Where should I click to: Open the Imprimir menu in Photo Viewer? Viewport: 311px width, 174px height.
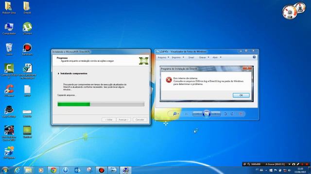click(x=178, y=58)
